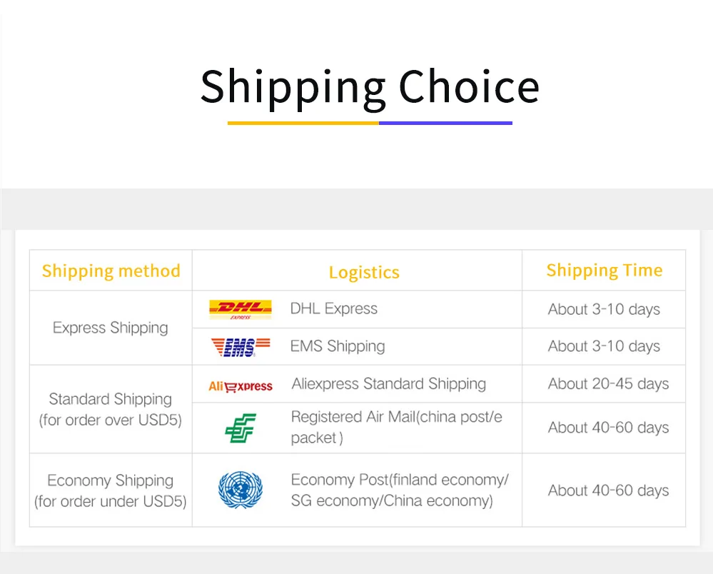Click the DHL Express text label

coord(334,309)
